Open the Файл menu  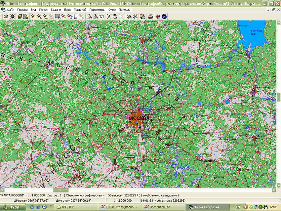click(x=10, y=10)
